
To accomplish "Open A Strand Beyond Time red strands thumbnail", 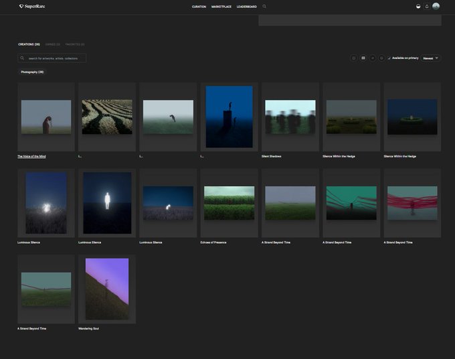I will point(412,203).
